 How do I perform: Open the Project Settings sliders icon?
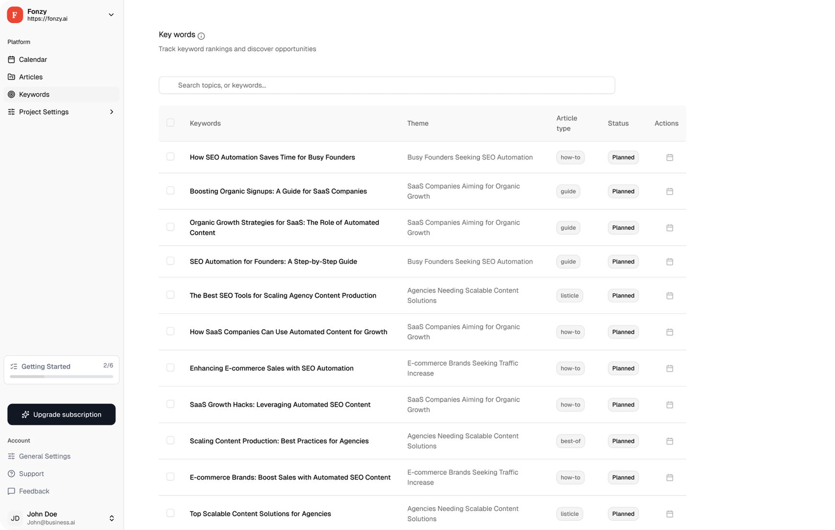coord(11,112)
